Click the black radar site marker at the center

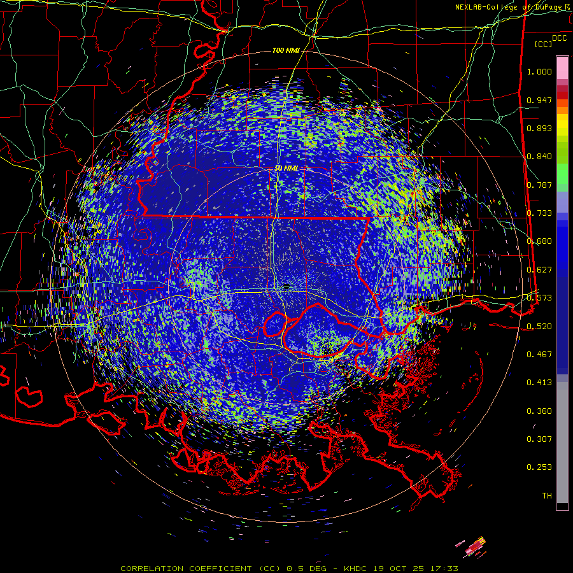tap(287, 286)
